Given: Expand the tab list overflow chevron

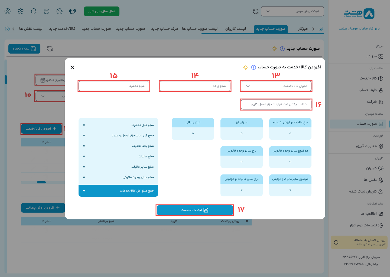Looking at the screenshot, I should pyautogui.click(x=7, y=29).
